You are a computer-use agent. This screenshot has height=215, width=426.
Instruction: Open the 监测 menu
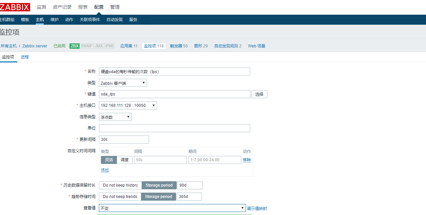(x=41, y=7)
